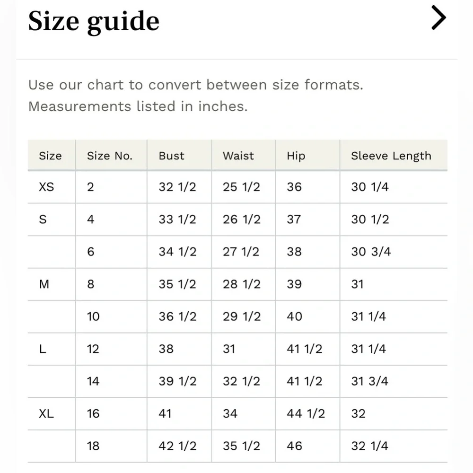
Task: Select the bust 38 cell
Action: [x=166, y=349]
